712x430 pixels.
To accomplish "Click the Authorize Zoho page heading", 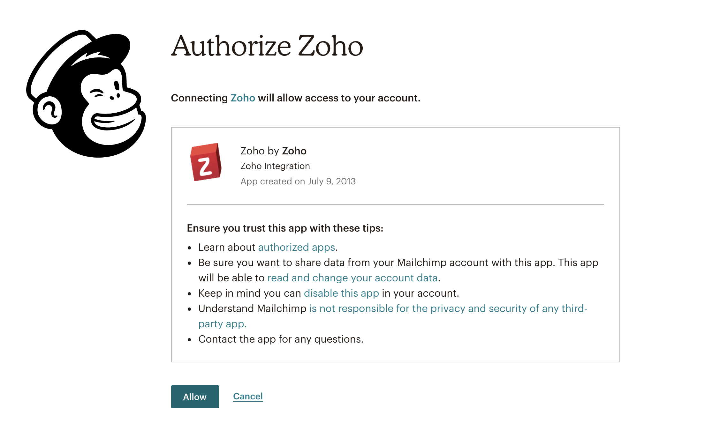I will click(267, 46).
